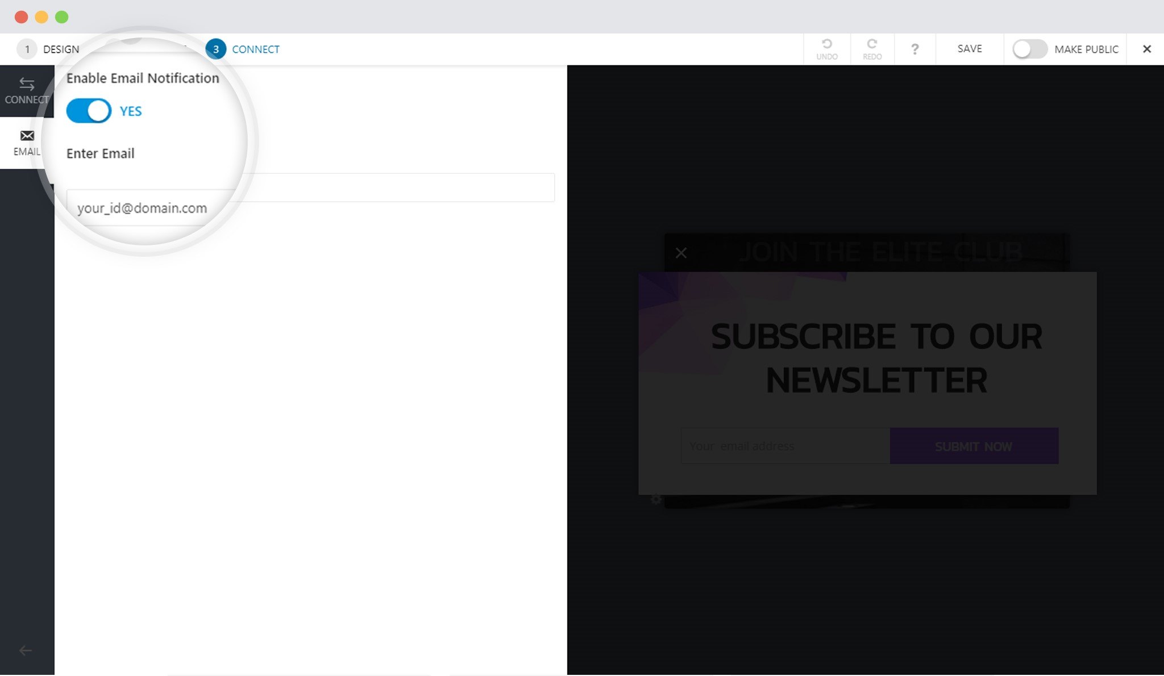Viewport: 1164px width, 676px height.
Task: Click the Redo arrow icon
Action: pyautogui.click(x=872, y=44)
